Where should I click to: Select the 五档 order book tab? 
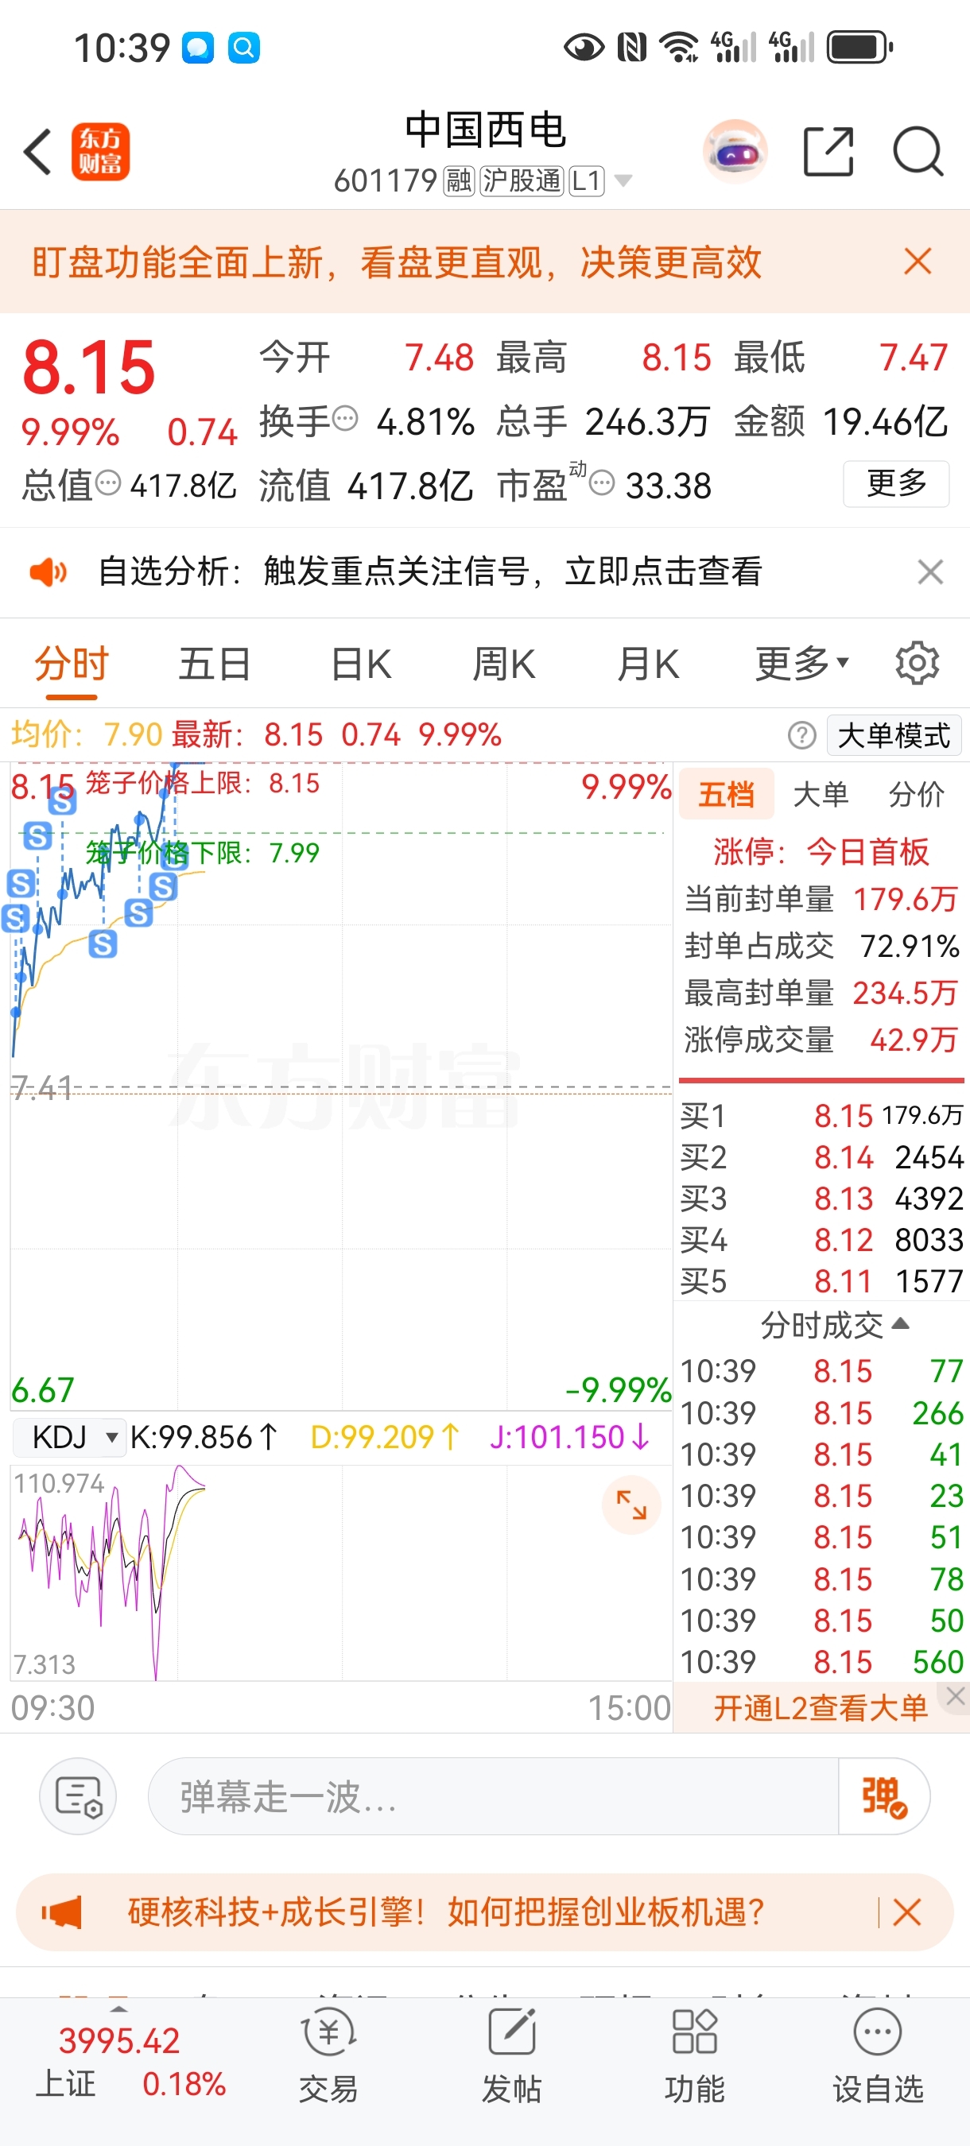(x=727, y=795)
